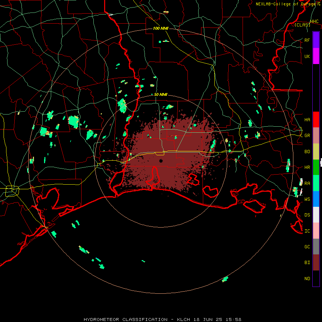Screen dimensions: 322x322
Task: Click the RA legend label
Action: click(x=307, y=184)
